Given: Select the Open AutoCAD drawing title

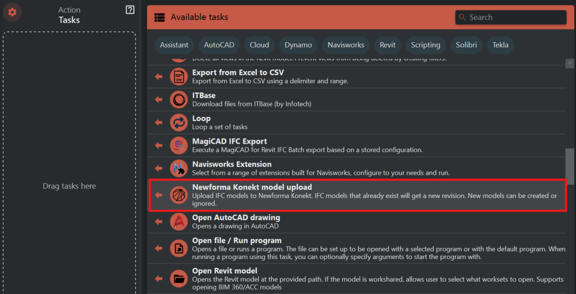Looking at the screenshot, I should 236,217.
